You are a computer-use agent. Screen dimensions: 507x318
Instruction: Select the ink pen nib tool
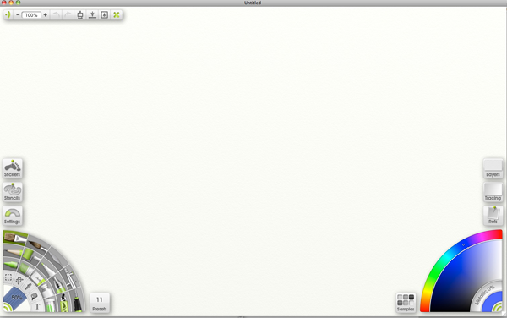(x=58, y=285)
